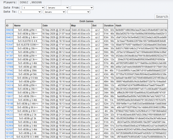This screenshot has width=173, height=139.
Task: Open game ID 135264
Action: pyautogui.click(x=9, y=82)
